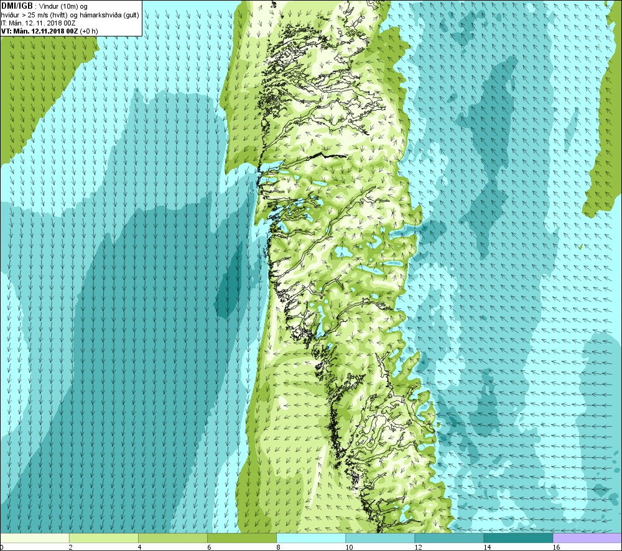The image size is (622, 551).
Task: Click the legend scale label '6'
Action: (208, 547)
